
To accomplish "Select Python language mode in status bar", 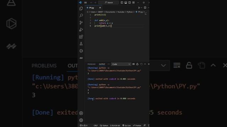I will point(104,126).
